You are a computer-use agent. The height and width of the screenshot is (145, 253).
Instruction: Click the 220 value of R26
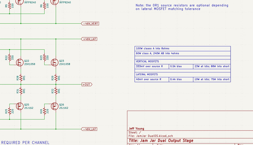47,111
